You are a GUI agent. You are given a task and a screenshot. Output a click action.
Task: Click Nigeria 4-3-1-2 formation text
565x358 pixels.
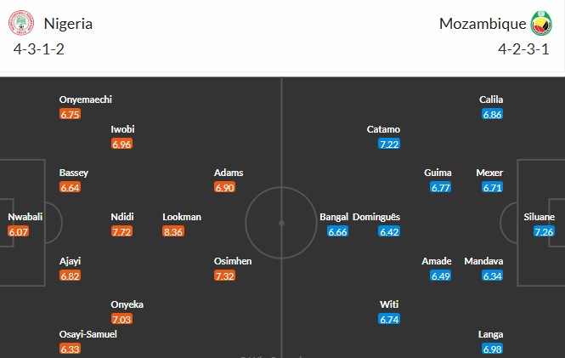pos(39,48)
